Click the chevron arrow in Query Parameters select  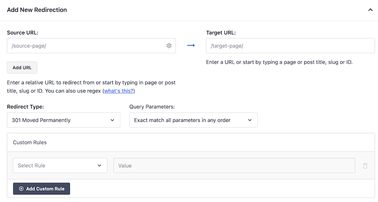tap(250, 120)
